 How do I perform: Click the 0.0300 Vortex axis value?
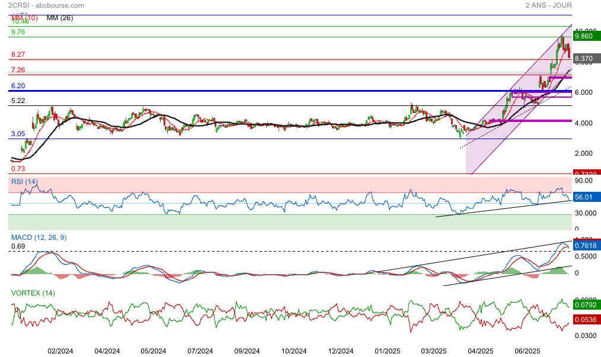[585, 336]
